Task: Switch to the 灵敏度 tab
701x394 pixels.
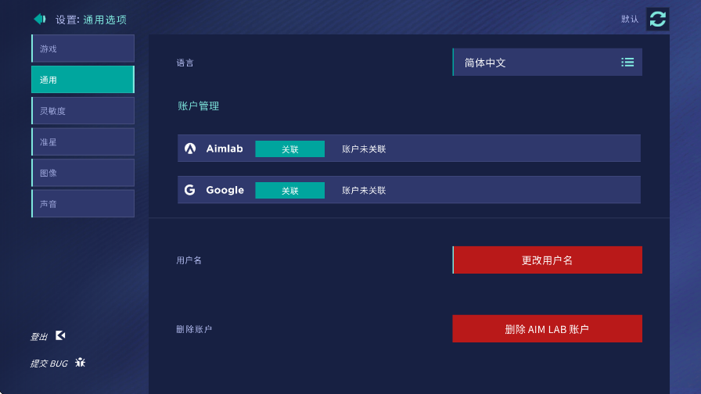Action: point(83,110)
